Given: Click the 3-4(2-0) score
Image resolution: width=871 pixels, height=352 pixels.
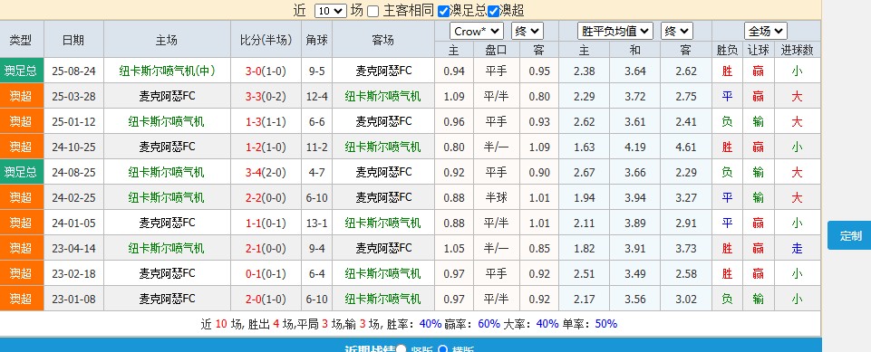Looking at the screenshot, I should pyautogui.click(x=266, y=173).
